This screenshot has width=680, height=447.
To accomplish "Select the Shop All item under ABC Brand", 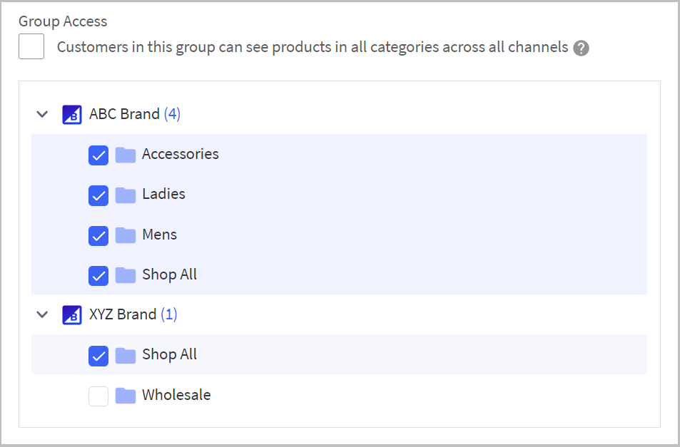I will 169,274.
